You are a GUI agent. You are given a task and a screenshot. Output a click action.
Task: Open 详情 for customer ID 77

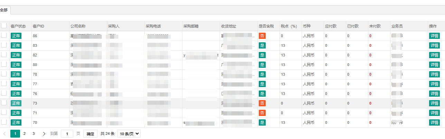click(x=434, y=84)
